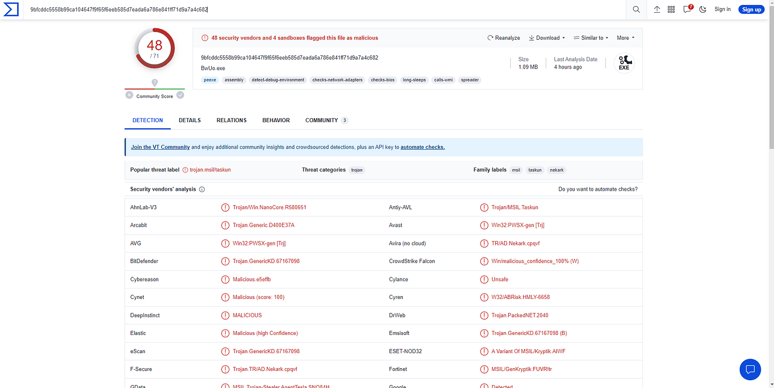Switch to the DETAILS tab

tap(190, 120)
